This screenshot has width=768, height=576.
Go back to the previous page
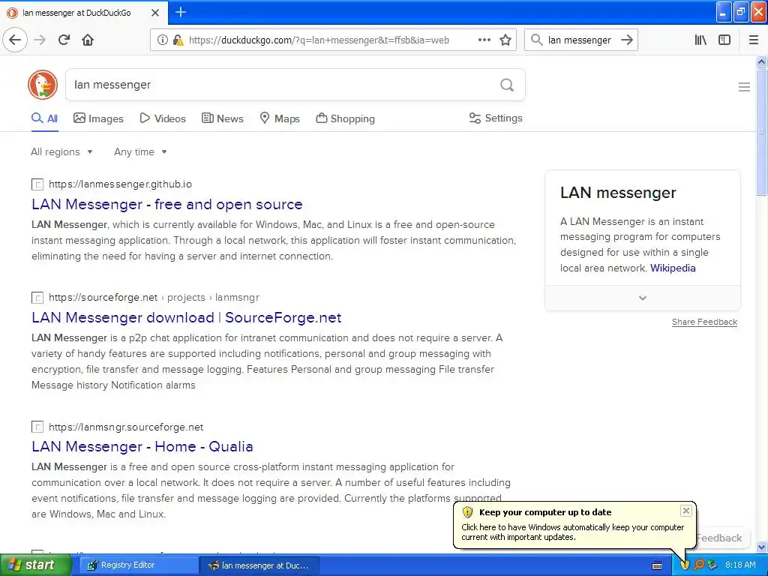[15, 40]
